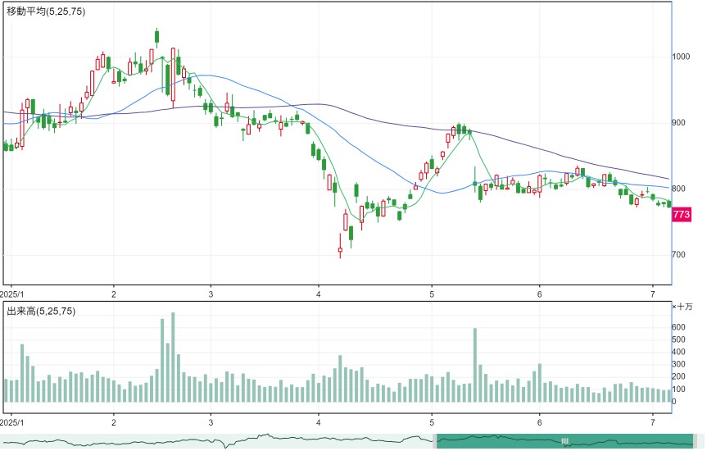Click the tallest volume bar in late February
This screenshot has width=707, height=451.
(173, 357)
